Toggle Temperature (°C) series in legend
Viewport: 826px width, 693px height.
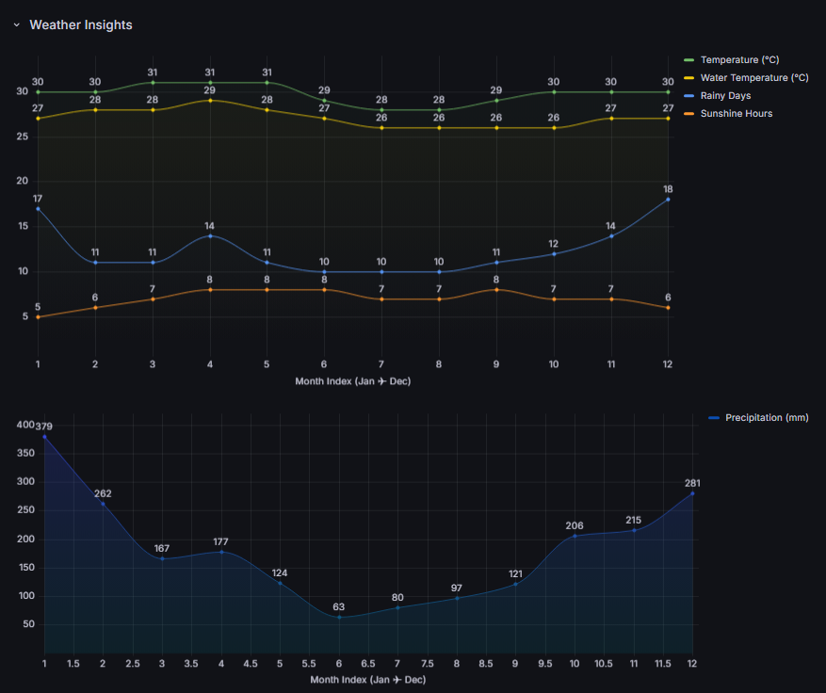coord(739,60)
